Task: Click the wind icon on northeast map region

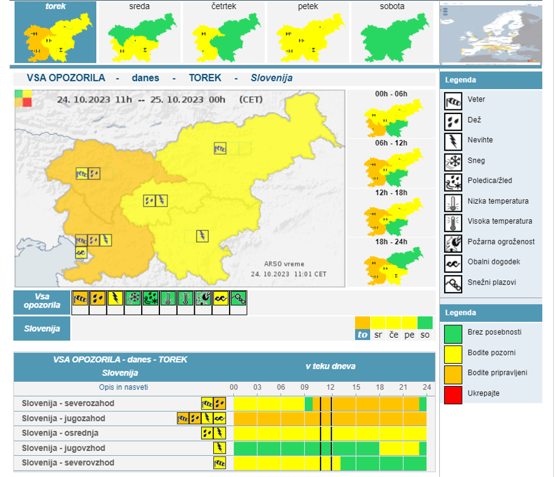Action: (220, 149)
